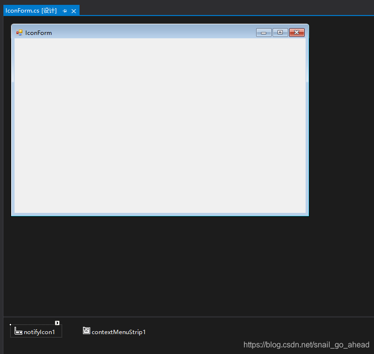Select the contextMenuStrip1 component label

(118, 332)
